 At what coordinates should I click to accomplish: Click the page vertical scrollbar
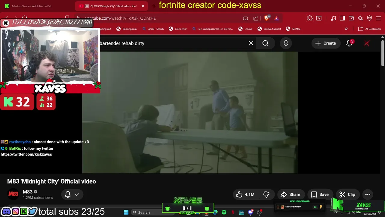coord(383,53)
